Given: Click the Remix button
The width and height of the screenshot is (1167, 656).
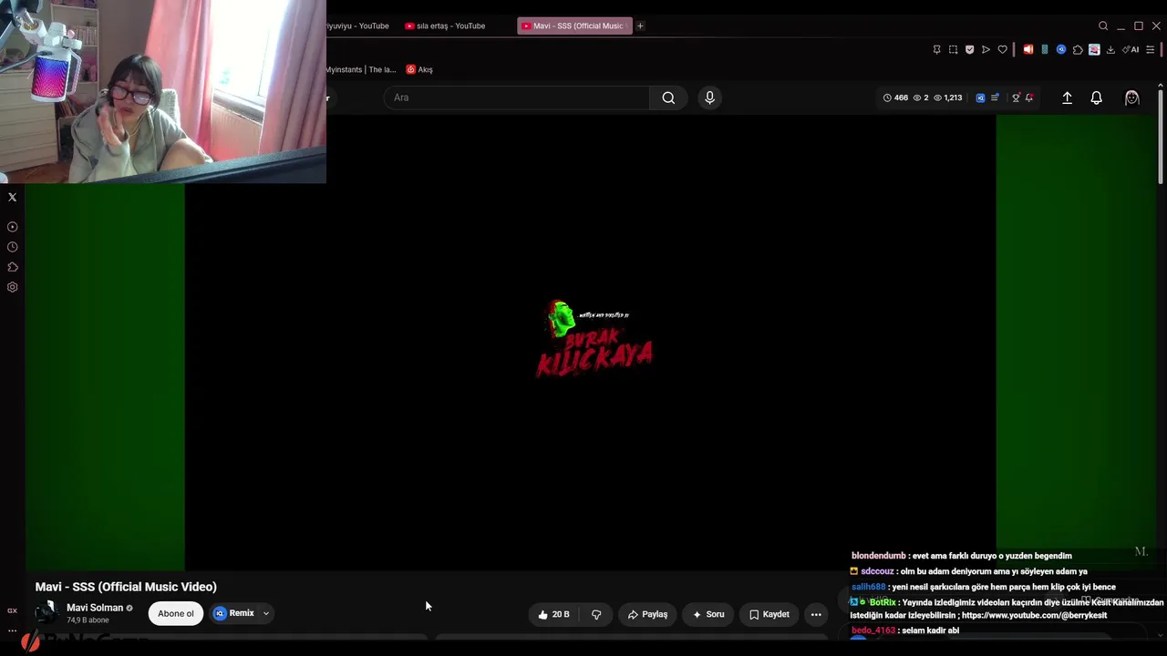Looking at the screenshot, I should point(234,613).
